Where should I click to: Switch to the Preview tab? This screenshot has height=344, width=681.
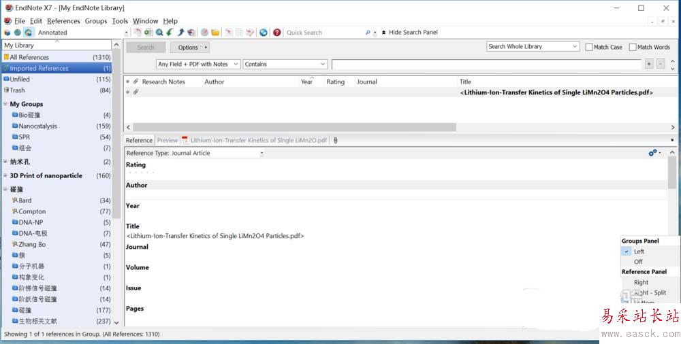(x=168, y=140)
